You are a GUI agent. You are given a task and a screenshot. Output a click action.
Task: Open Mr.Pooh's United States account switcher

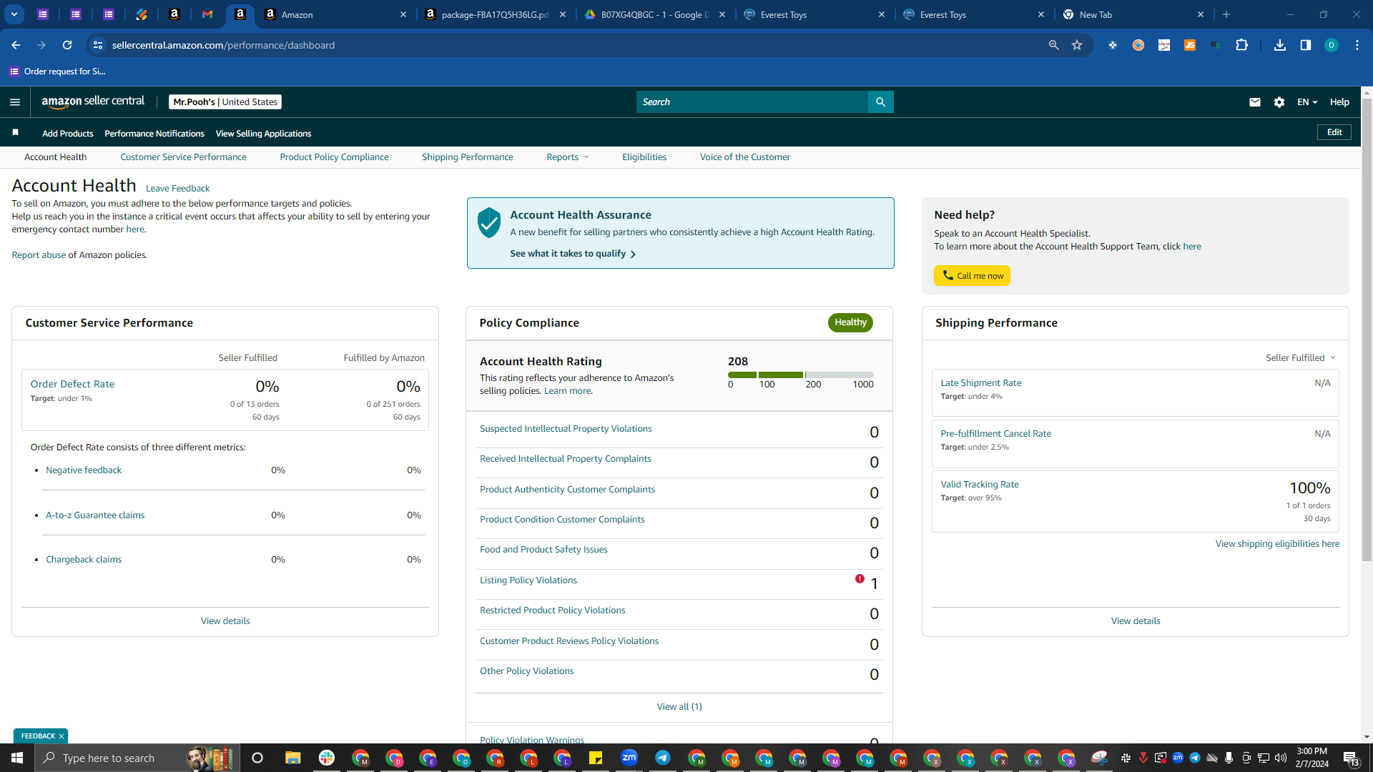225,102
